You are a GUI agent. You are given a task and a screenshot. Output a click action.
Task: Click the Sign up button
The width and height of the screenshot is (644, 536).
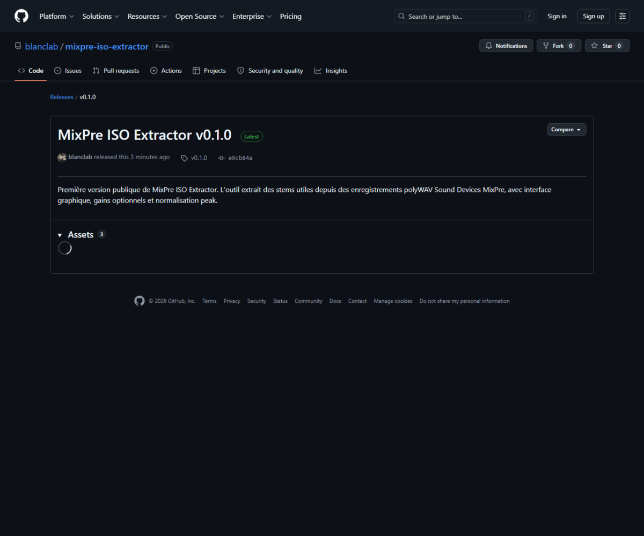594,16
